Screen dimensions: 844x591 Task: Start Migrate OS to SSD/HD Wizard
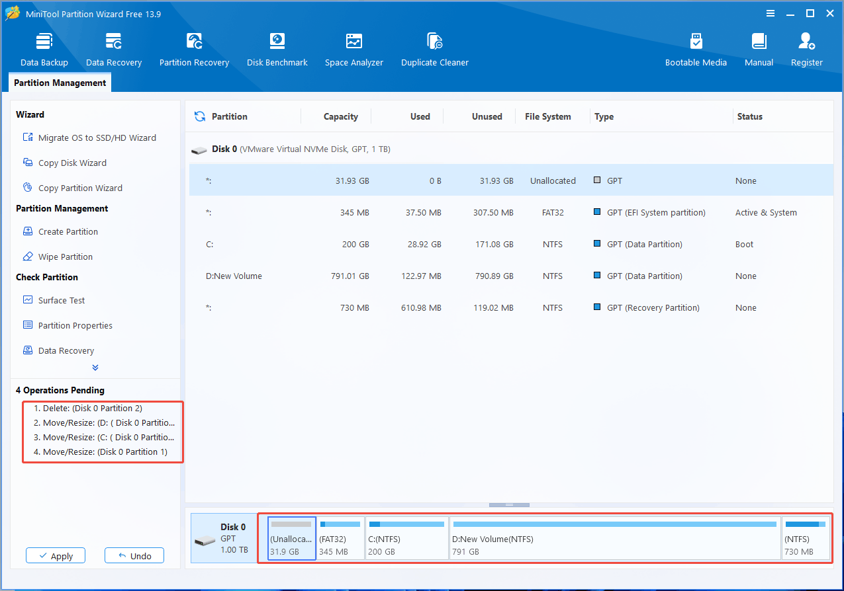89,138
